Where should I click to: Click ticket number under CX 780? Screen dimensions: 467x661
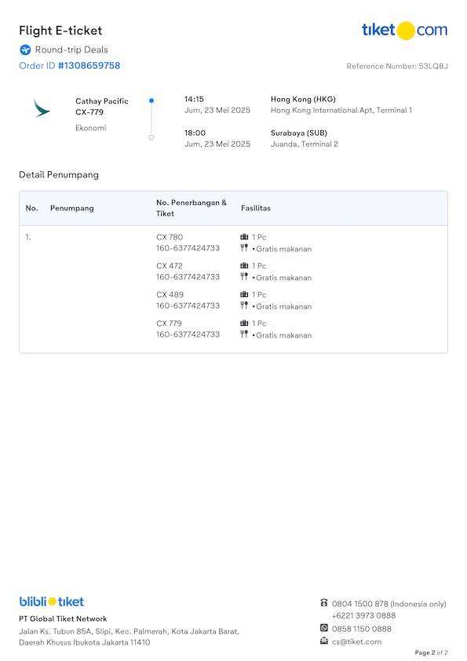tap(188, 248)
